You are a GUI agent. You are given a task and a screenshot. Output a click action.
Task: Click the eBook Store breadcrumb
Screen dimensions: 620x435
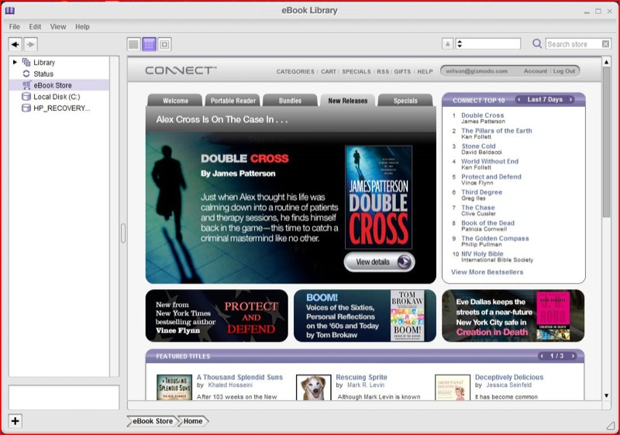click(x=152, y=421)
